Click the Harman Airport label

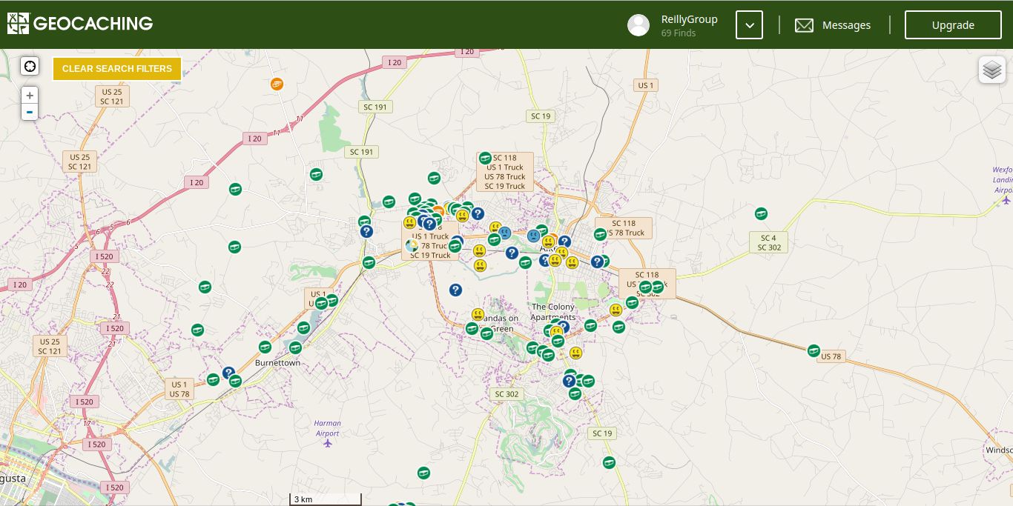point(327,428)
